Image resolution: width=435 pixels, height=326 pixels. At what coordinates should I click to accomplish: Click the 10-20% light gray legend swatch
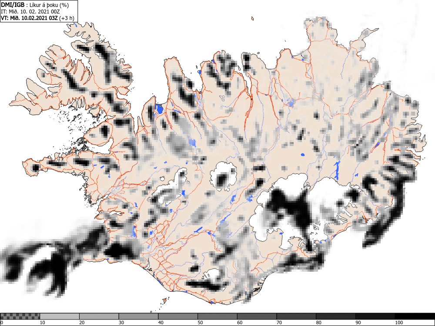click(60, 316)
